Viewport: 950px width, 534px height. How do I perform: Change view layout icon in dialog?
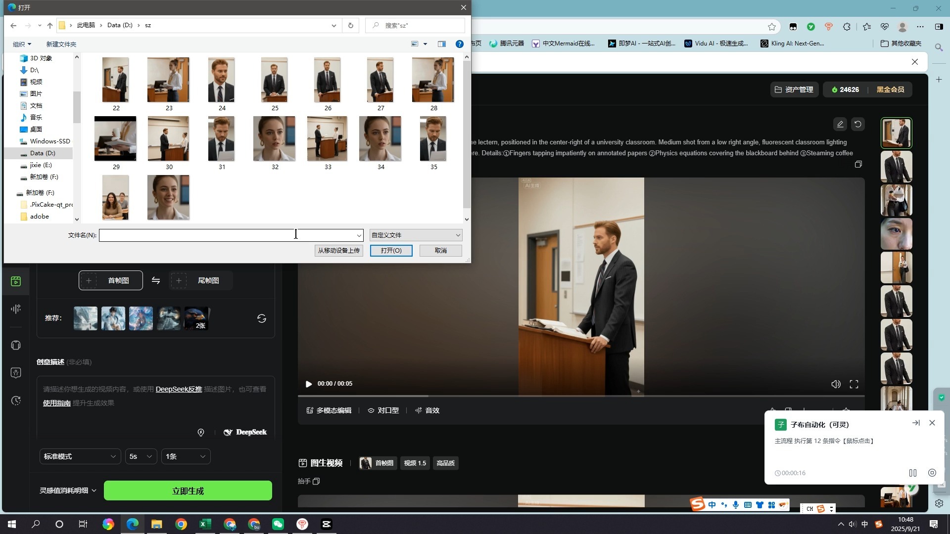(x=415, y=44)
